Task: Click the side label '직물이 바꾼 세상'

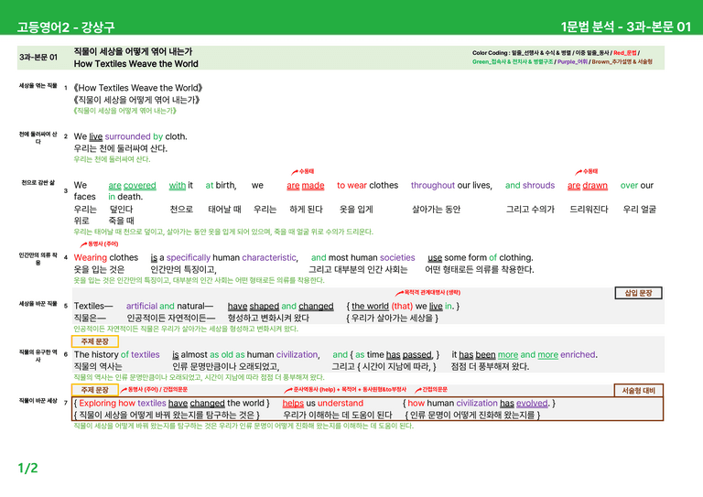Action: click(38, 400)
